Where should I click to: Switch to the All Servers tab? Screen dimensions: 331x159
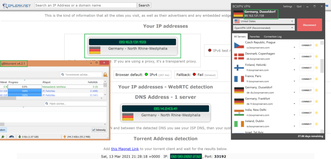tap(240, 36)
